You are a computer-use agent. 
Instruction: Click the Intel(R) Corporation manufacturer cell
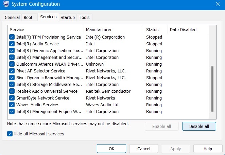[105, 37]
